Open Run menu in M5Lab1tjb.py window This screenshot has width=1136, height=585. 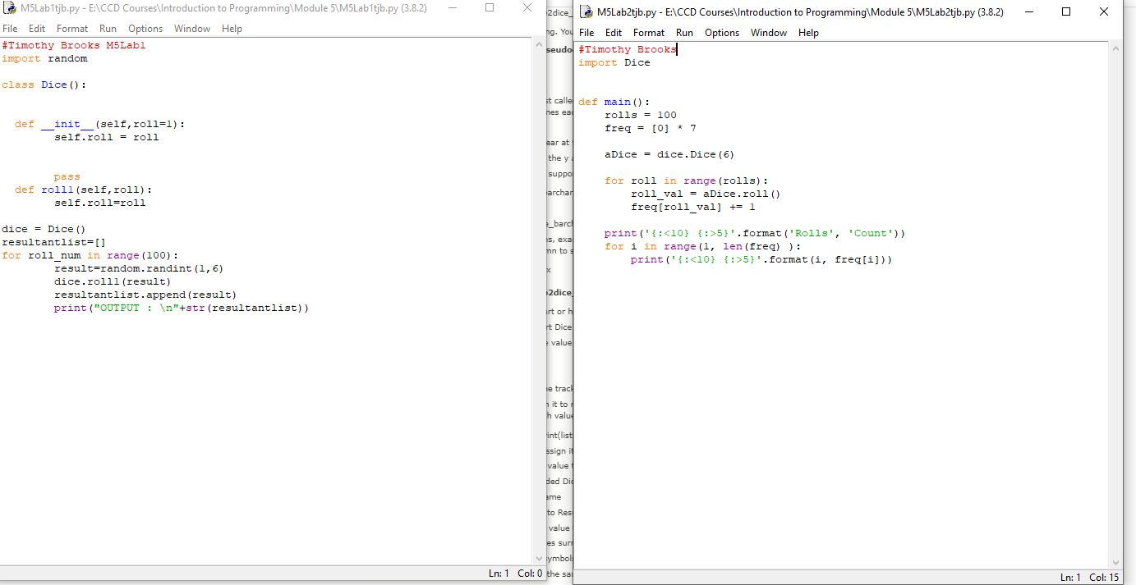point(108,28)
